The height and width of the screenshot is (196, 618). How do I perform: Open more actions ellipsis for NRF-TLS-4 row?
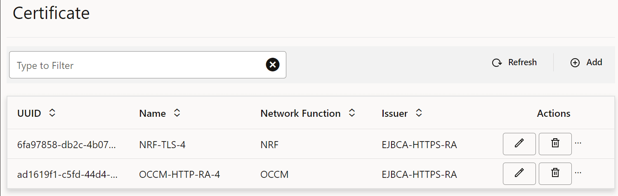coord(578,143)
